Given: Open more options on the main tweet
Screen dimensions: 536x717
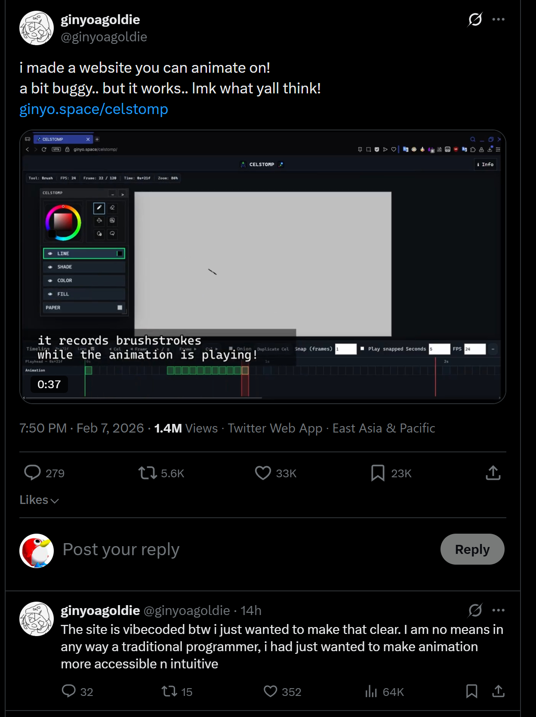Looking at the screenshot, I should 499,19.
